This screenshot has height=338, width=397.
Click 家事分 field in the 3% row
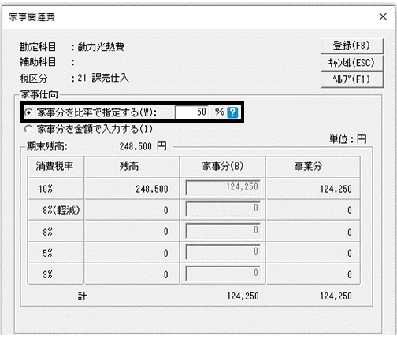223,274
